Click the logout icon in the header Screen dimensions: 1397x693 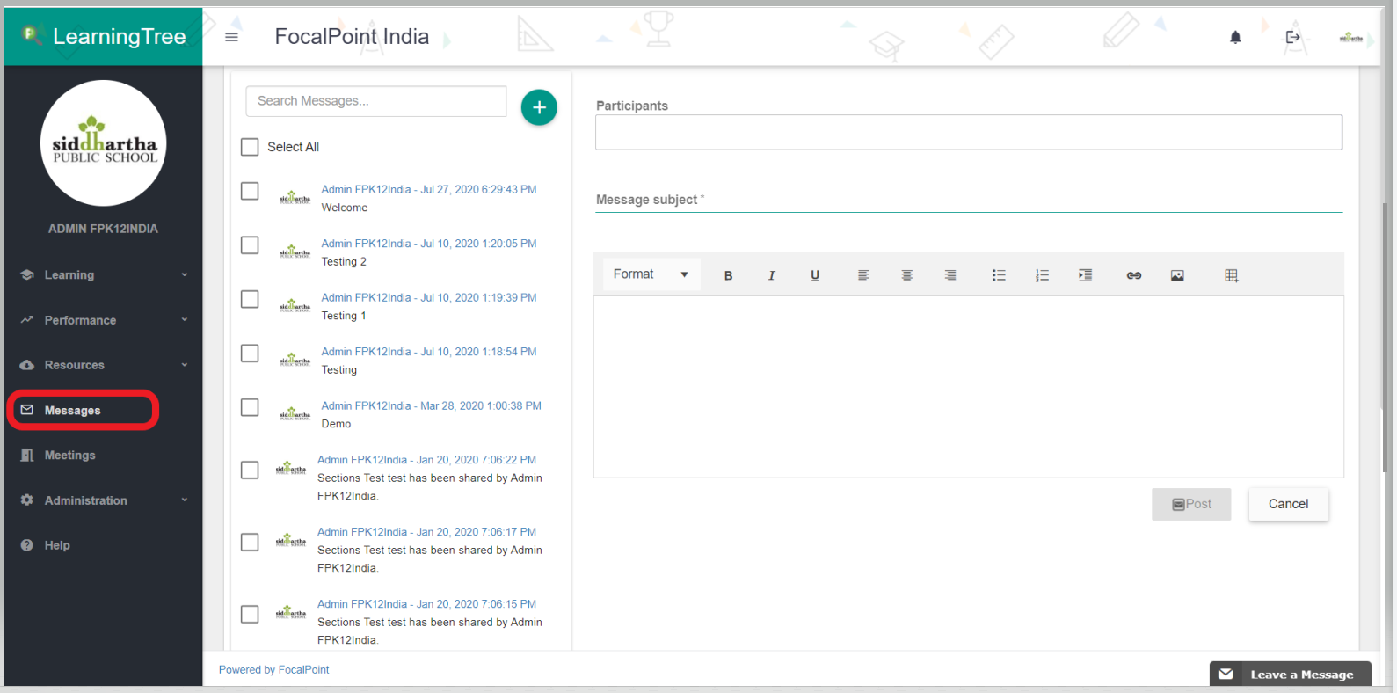(1292, 37)
